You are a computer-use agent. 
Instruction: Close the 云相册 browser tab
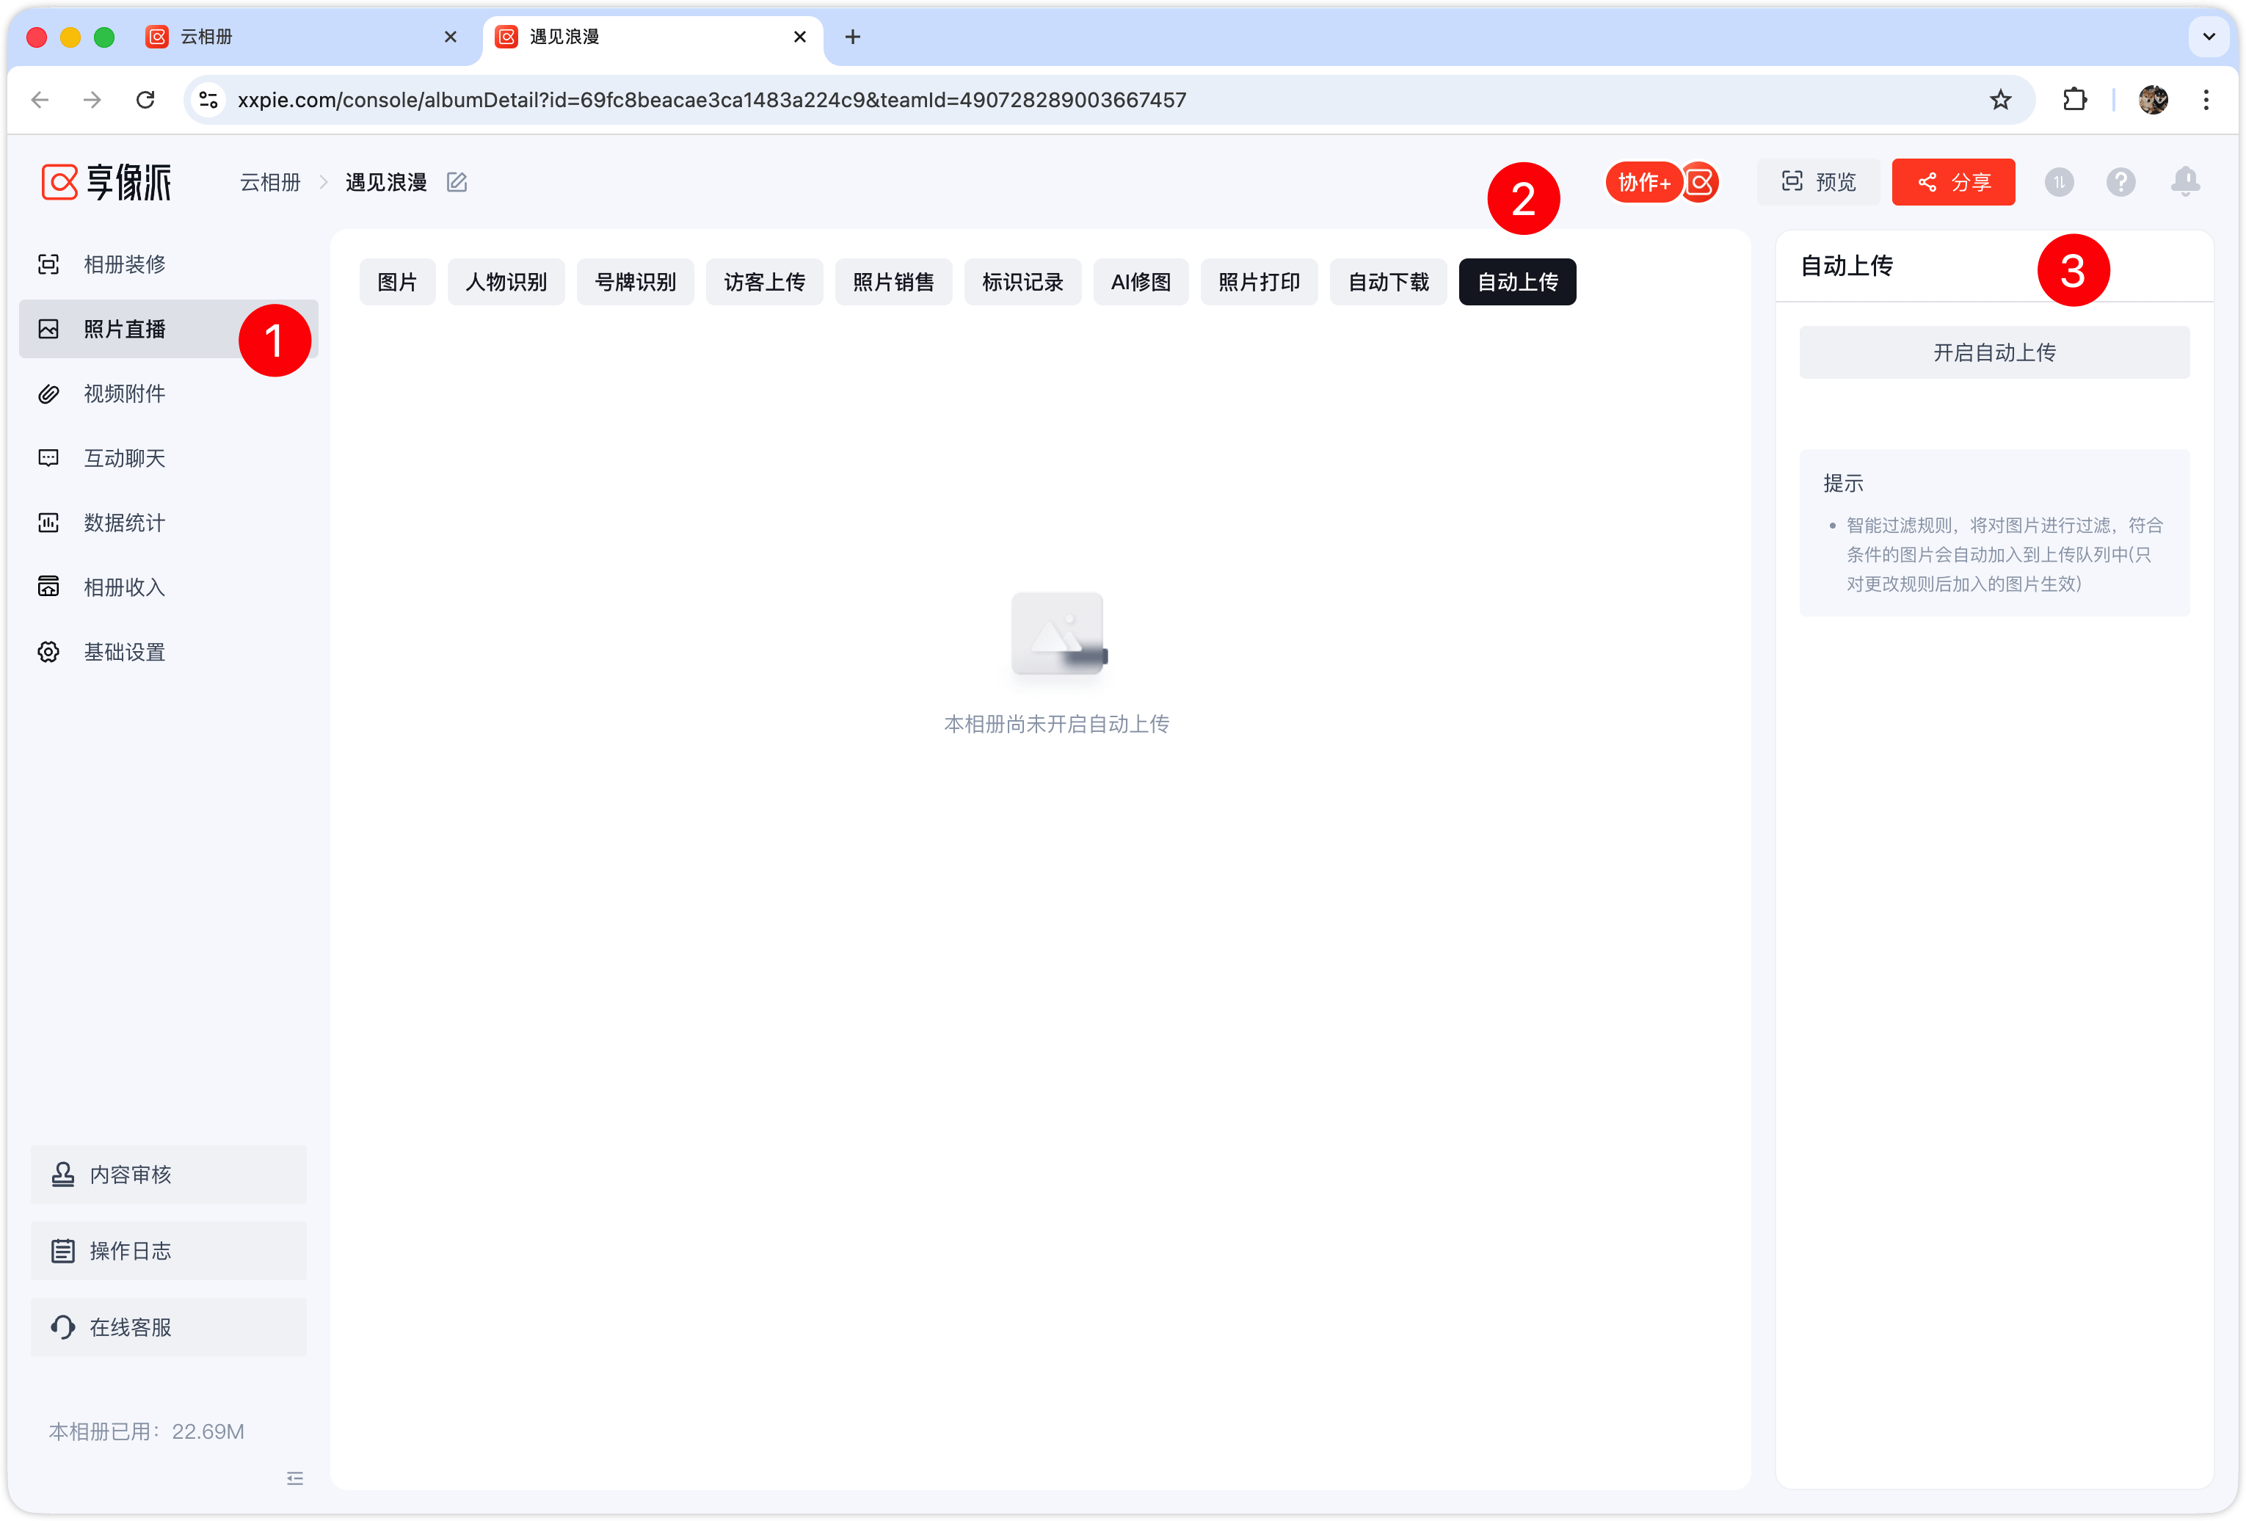point(451,37)
